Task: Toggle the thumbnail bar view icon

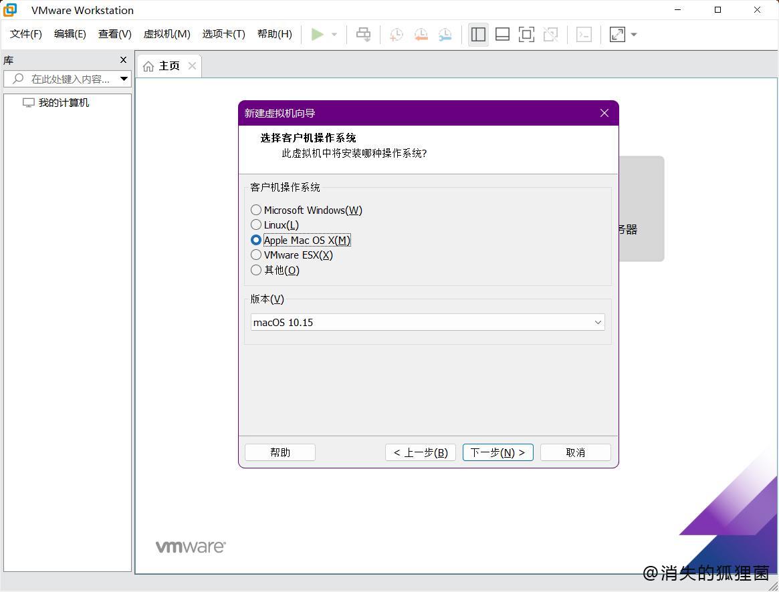Action: point(502,34)
